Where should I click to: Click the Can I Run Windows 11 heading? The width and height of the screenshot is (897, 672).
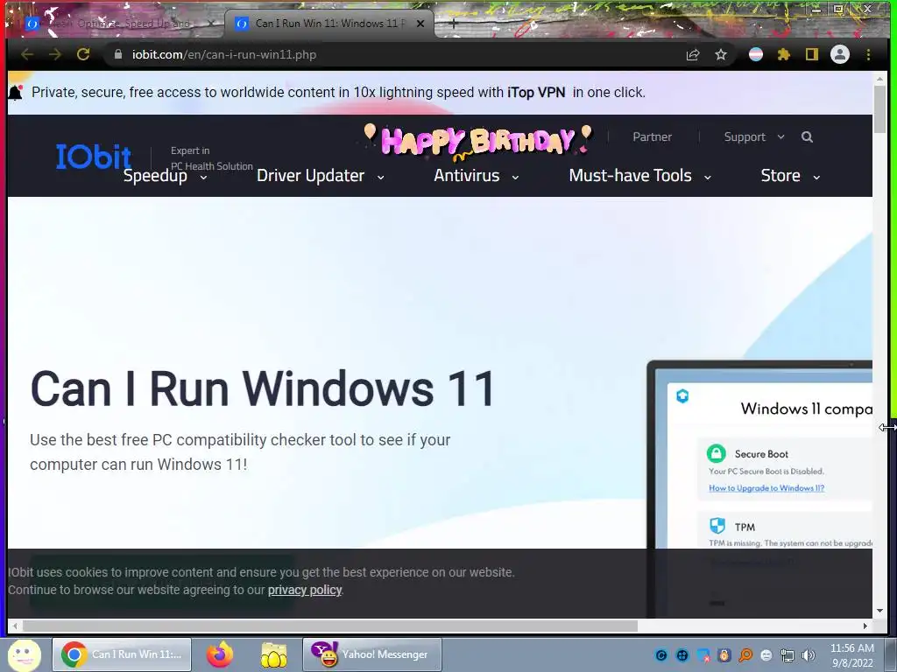[x=263, y=389]
